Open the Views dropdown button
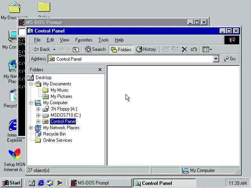Screen dimensions: 251x188 tap(207, 49)
